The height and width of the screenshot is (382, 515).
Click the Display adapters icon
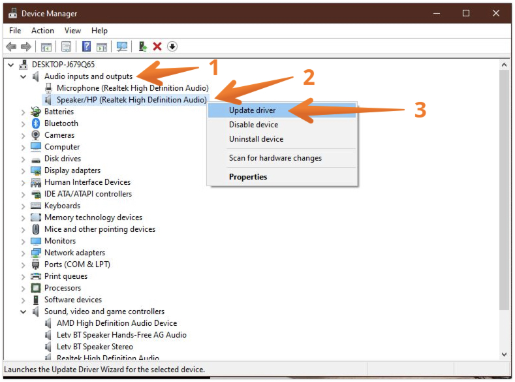35,170
